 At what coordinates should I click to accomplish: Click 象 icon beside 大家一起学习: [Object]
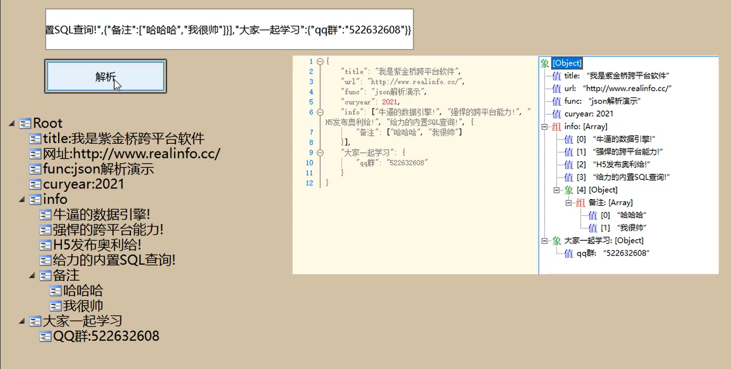557,241
